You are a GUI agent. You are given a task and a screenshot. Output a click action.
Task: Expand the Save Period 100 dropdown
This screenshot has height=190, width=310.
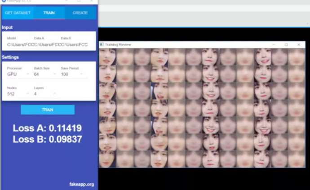pos(72,74)
